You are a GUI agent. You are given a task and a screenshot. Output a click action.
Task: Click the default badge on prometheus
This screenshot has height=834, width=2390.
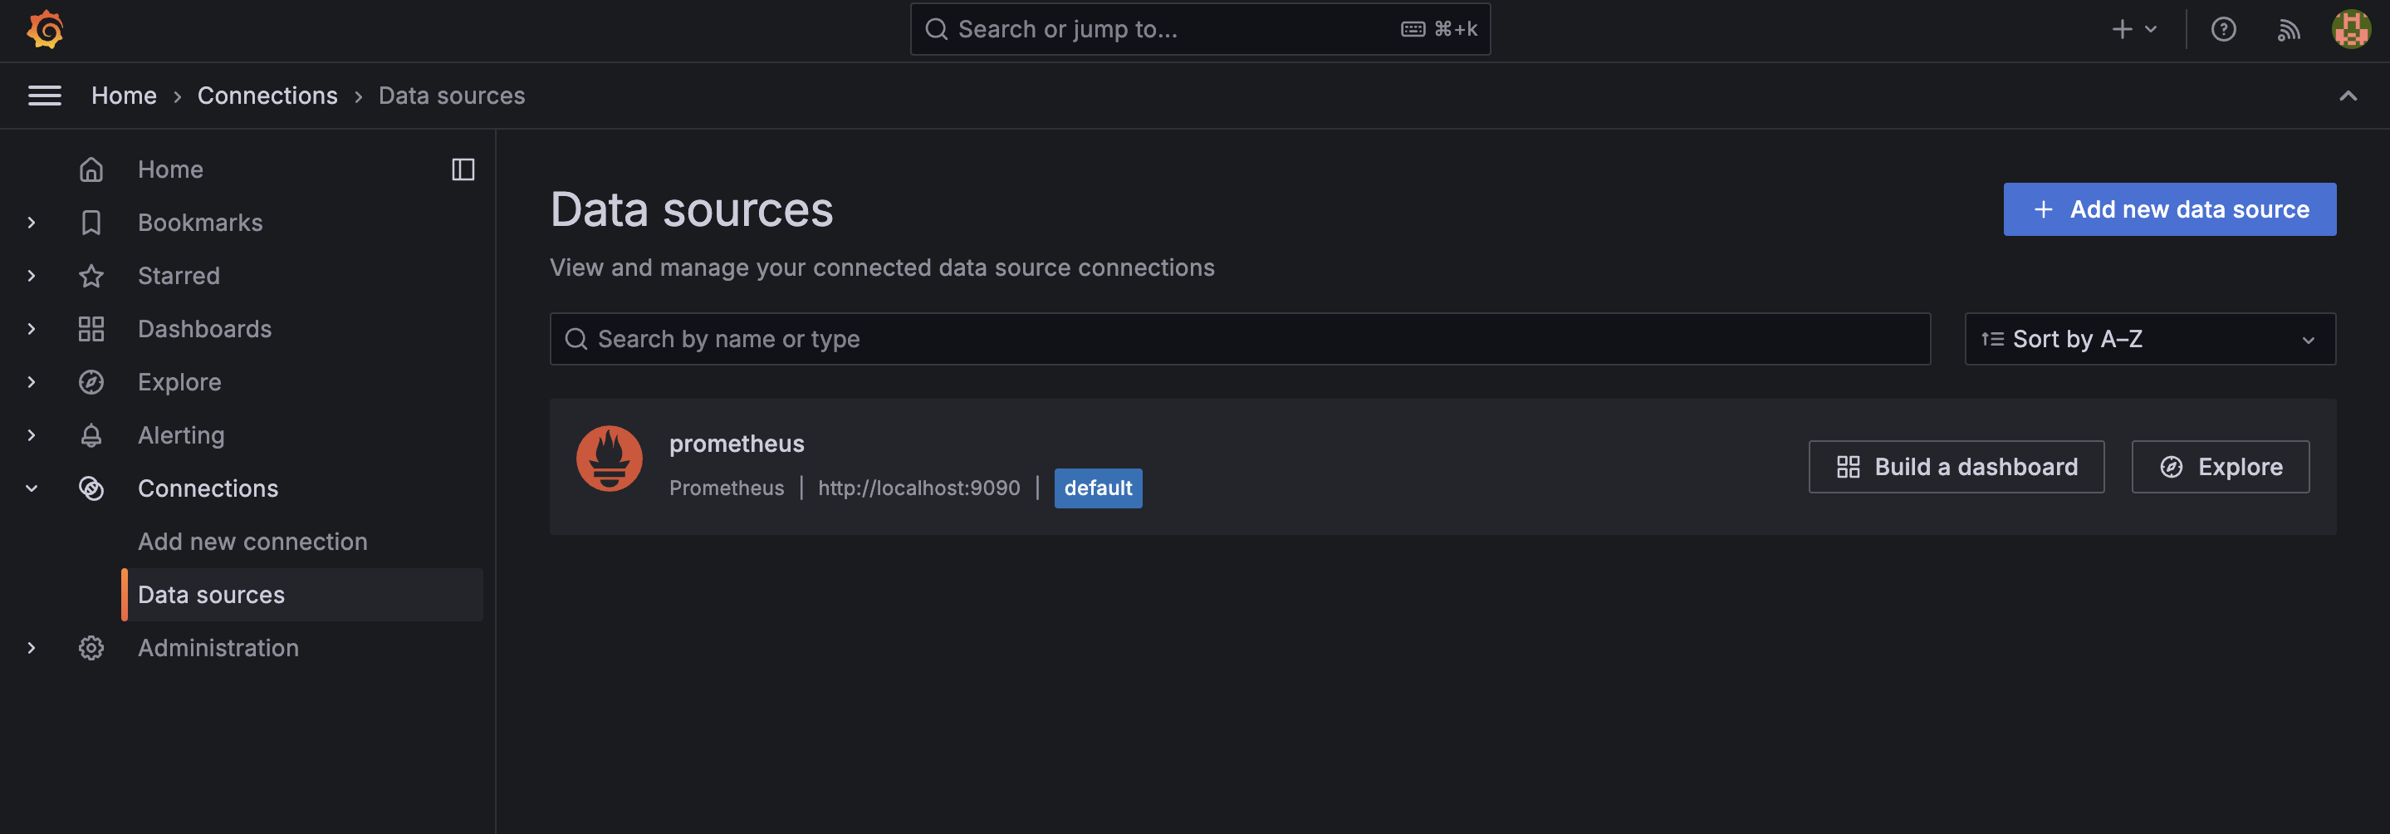click(x=1098, y=488)
